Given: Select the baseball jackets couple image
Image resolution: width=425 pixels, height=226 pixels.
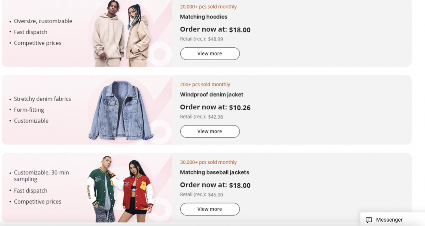Looking at the screenshot, I should [120, 189].
